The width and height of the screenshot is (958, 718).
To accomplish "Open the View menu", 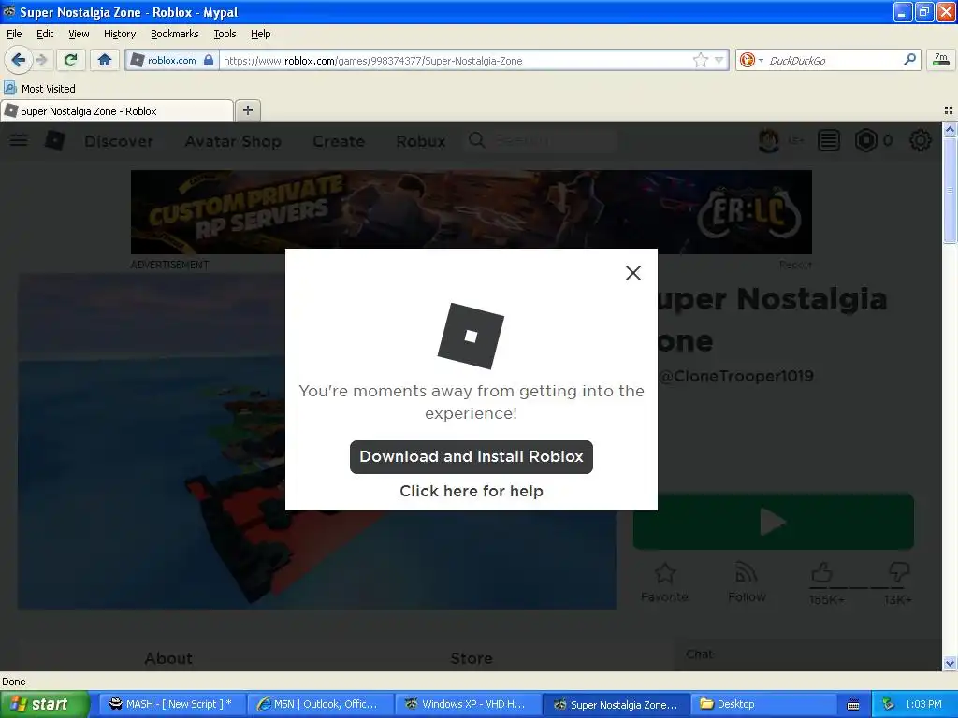I will (x=79, y=34).
